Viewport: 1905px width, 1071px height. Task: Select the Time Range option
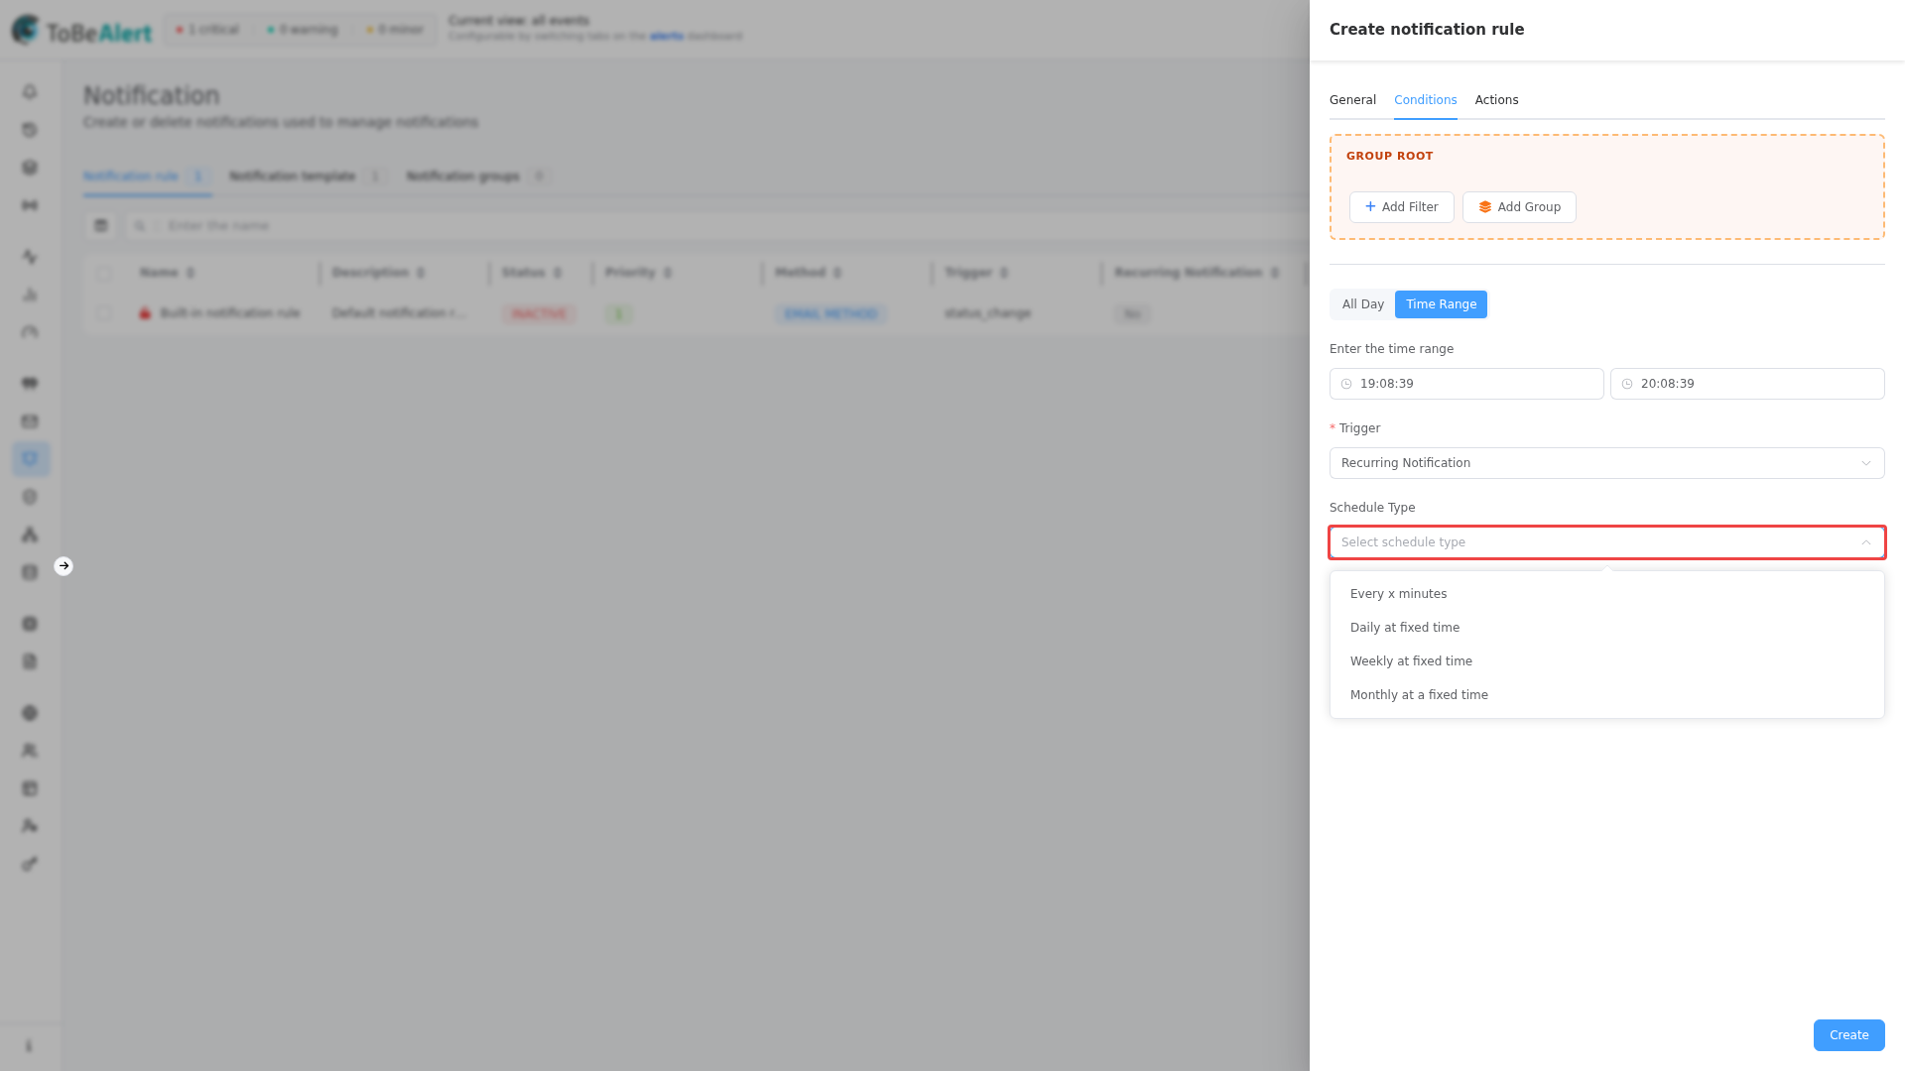(1441, 304)
